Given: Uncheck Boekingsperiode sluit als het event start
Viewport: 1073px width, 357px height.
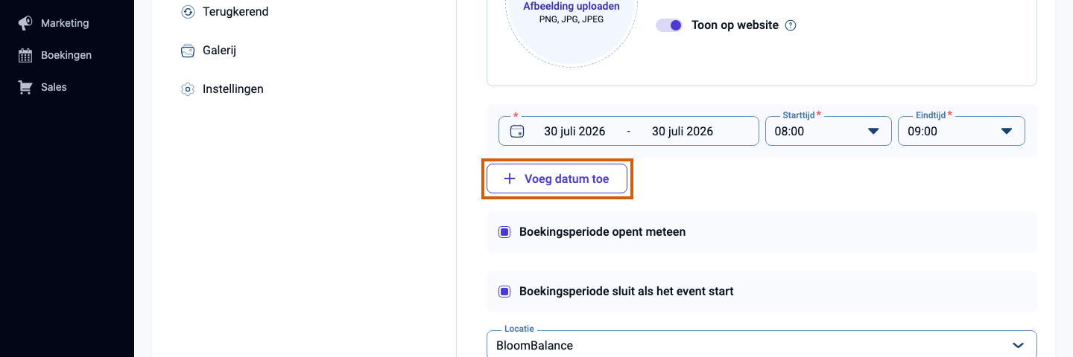Looking at the screenshot, I should tap(504, 292).
